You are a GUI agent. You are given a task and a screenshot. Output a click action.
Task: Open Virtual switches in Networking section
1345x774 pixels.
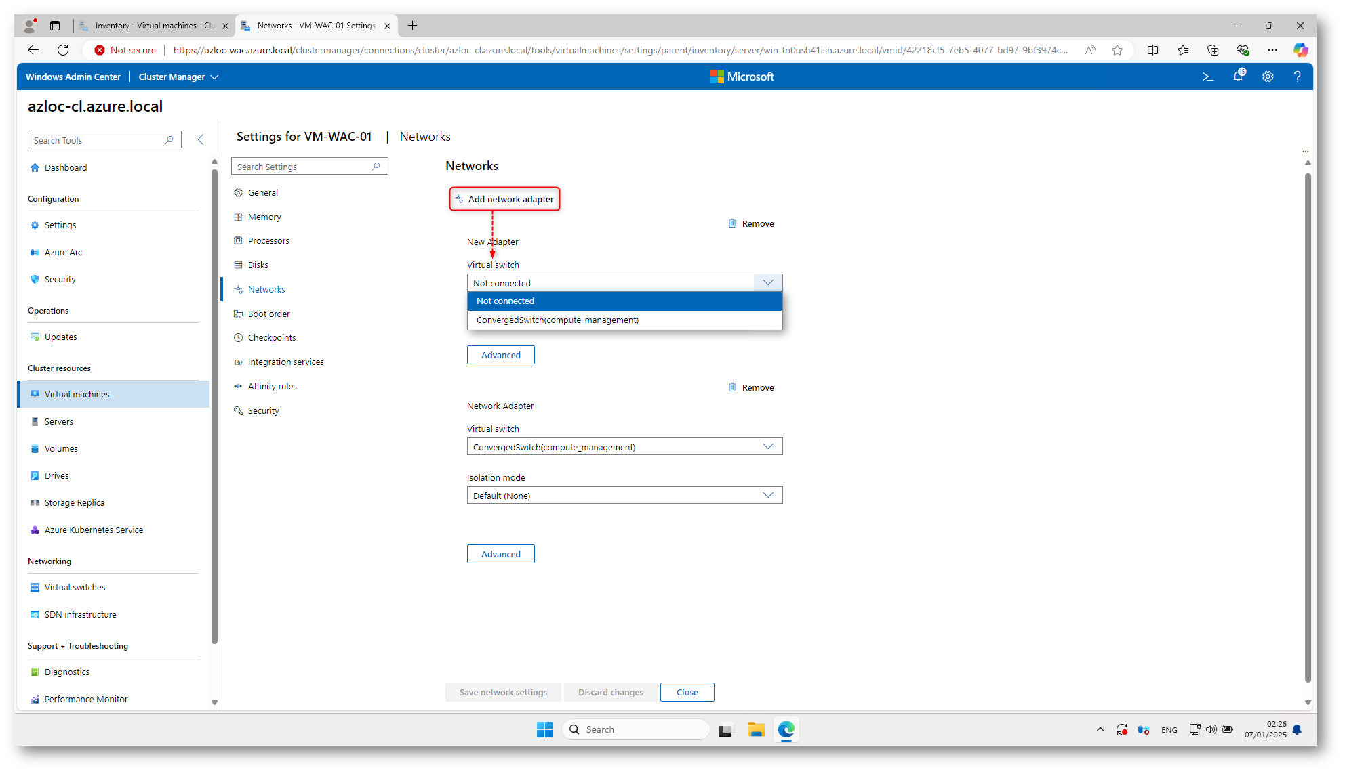click(75, 588)
